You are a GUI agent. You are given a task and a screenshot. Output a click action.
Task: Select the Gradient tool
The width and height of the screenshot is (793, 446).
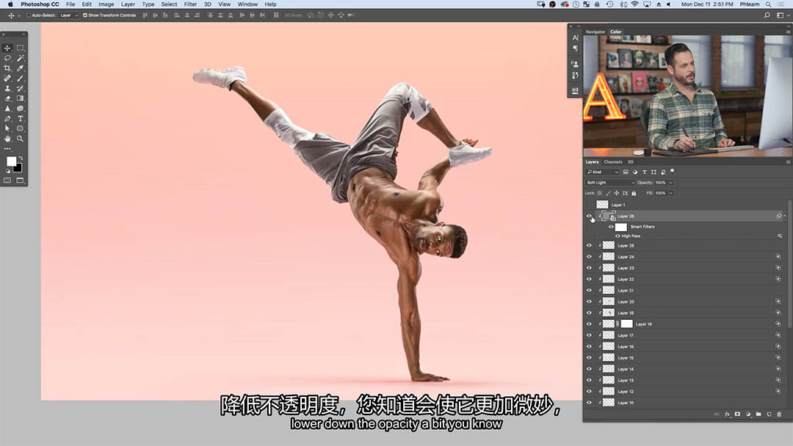[21, 98]
